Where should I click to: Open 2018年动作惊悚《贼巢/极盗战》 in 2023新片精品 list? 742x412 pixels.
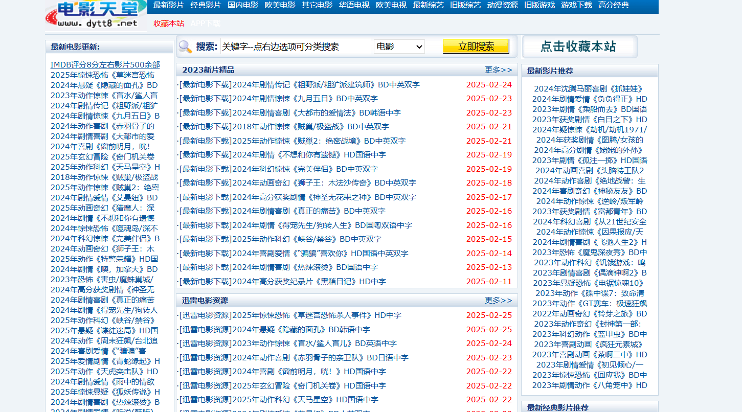coord(310,127)
